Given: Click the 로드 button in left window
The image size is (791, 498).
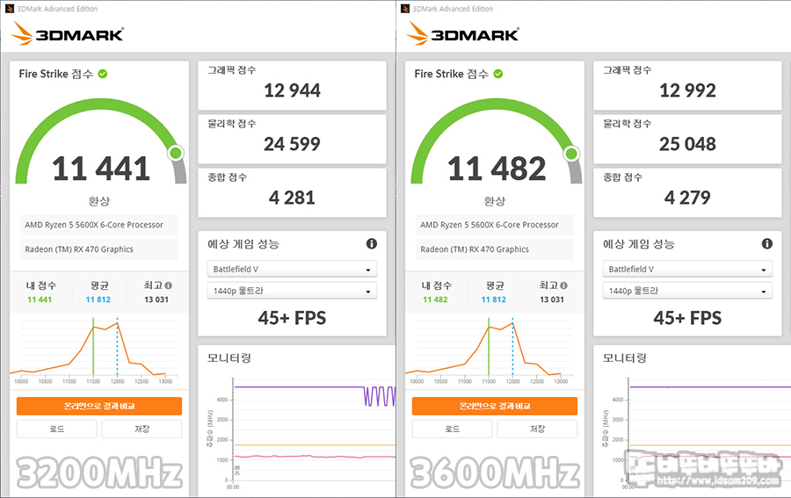Looking at the screenshot, I should [57, 429].
